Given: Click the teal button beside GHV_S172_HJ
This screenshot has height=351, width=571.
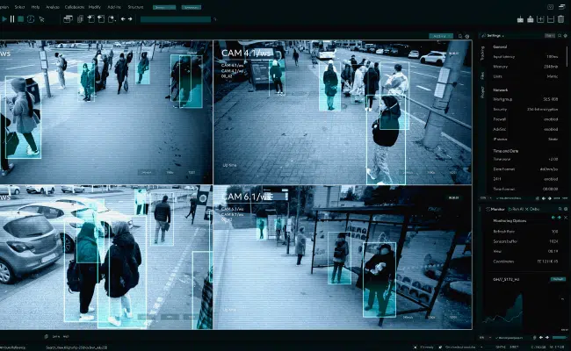Looking at the screenshot, I should point(558,279).
